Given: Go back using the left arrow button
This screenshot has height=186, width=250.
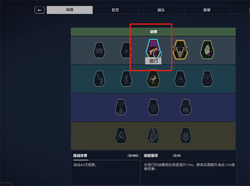Looking at the screenshot, I should click(x=40, y=10).
